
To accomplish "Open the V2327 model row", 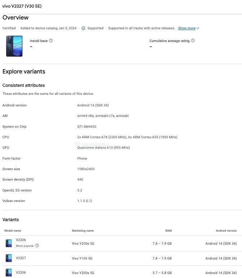I will coord(122,258).
